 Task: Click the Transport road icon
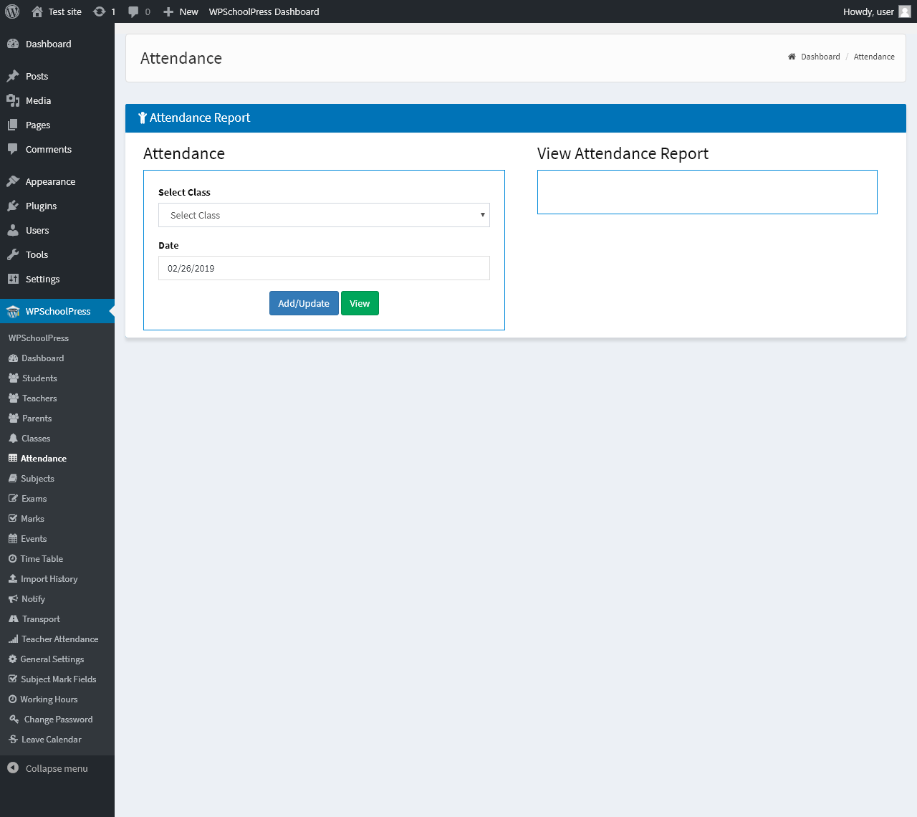(14, 619)
